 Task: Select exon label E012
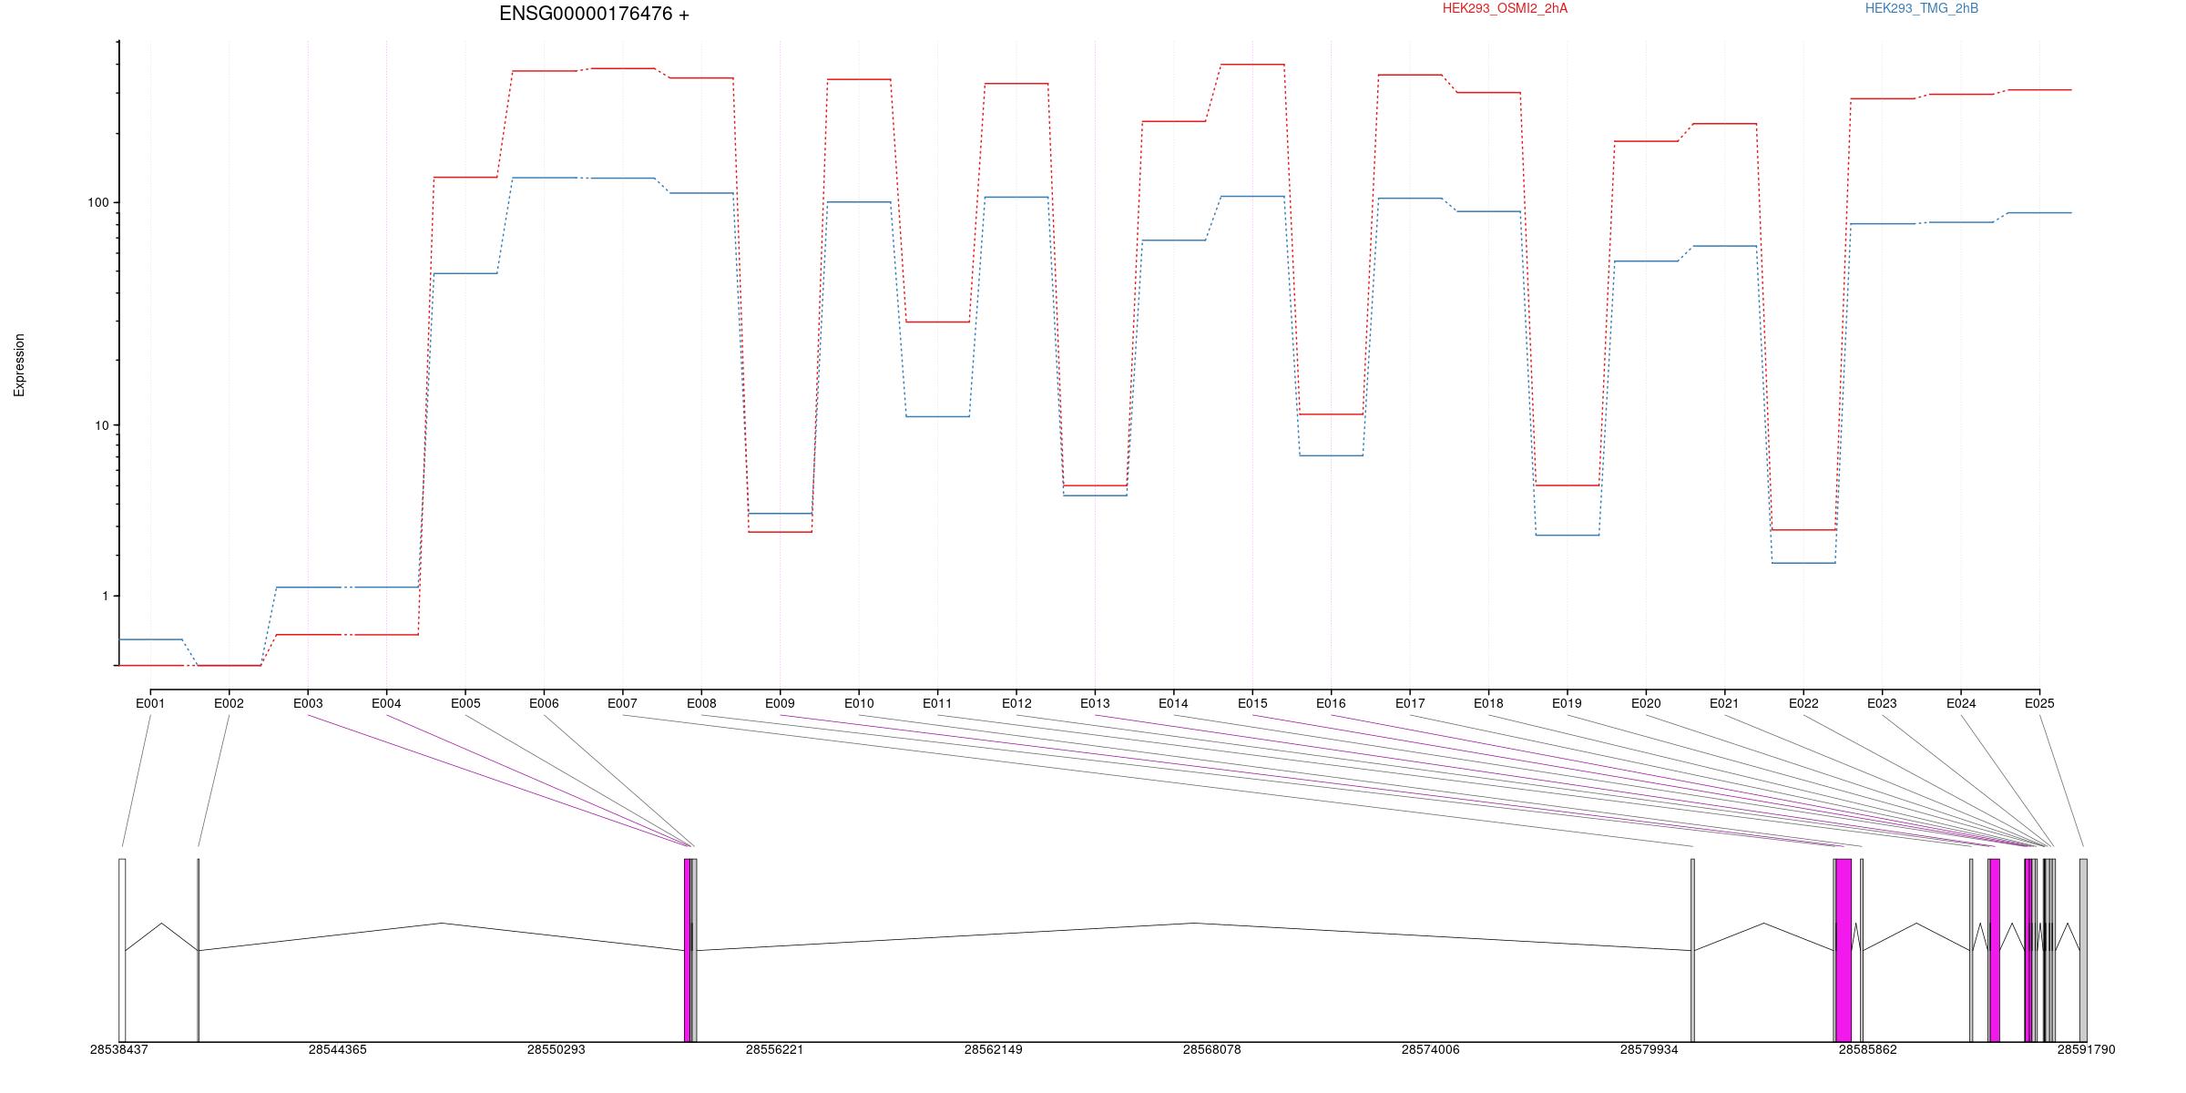point(1016,703)
